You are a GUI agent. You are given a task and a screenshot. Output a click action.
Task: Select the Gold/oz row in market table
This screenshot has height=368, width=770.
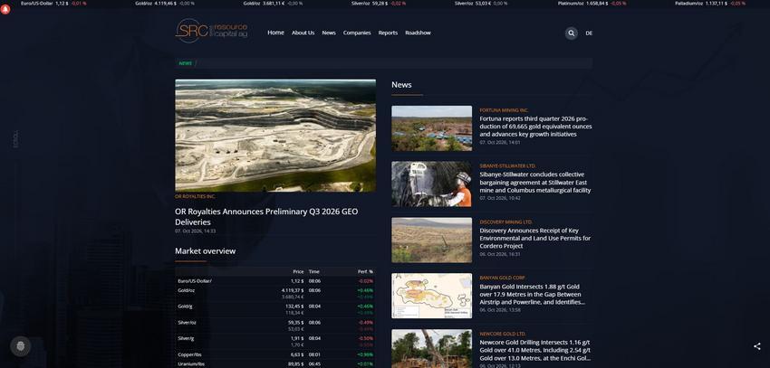[275, 294]
